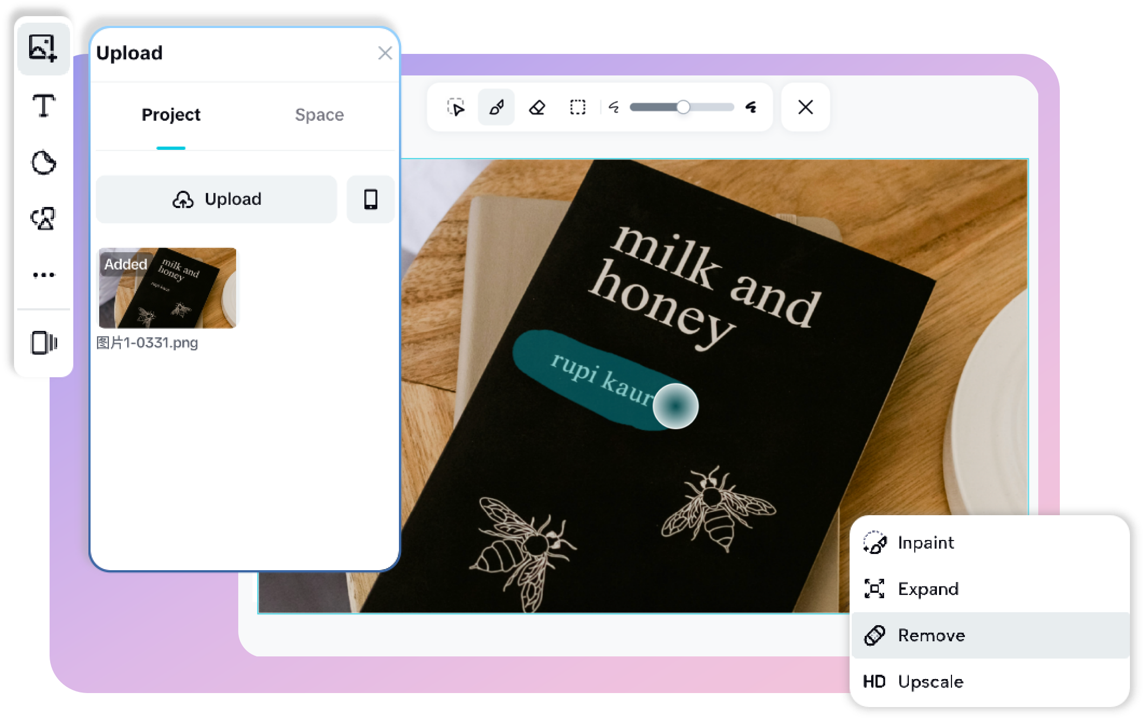This screenshot has width=1145, height=720.
Task: Open the stickers panel icon
Action: point(44,162)
